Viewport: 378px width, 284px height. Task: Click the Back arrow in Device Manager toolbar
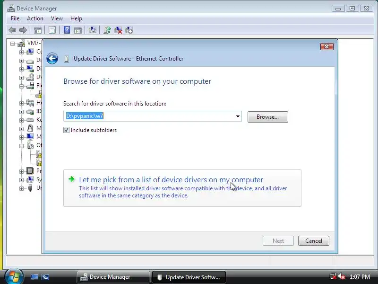point(12,30)
